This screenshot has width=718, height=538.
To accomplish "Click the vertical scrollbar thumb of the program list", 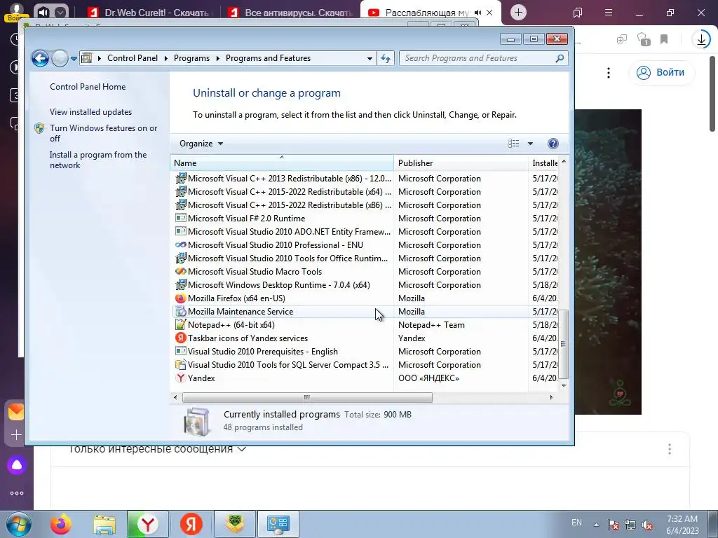I will (x=564, y=344).
